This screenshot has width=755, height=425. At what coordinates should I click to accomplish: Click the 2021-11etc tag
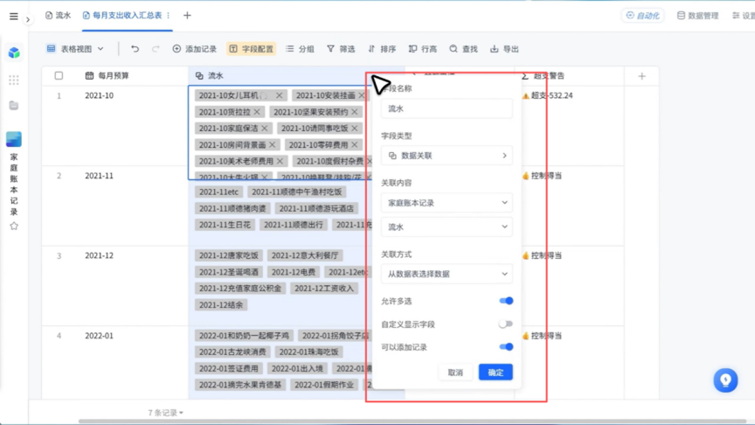tap(218, 192)
